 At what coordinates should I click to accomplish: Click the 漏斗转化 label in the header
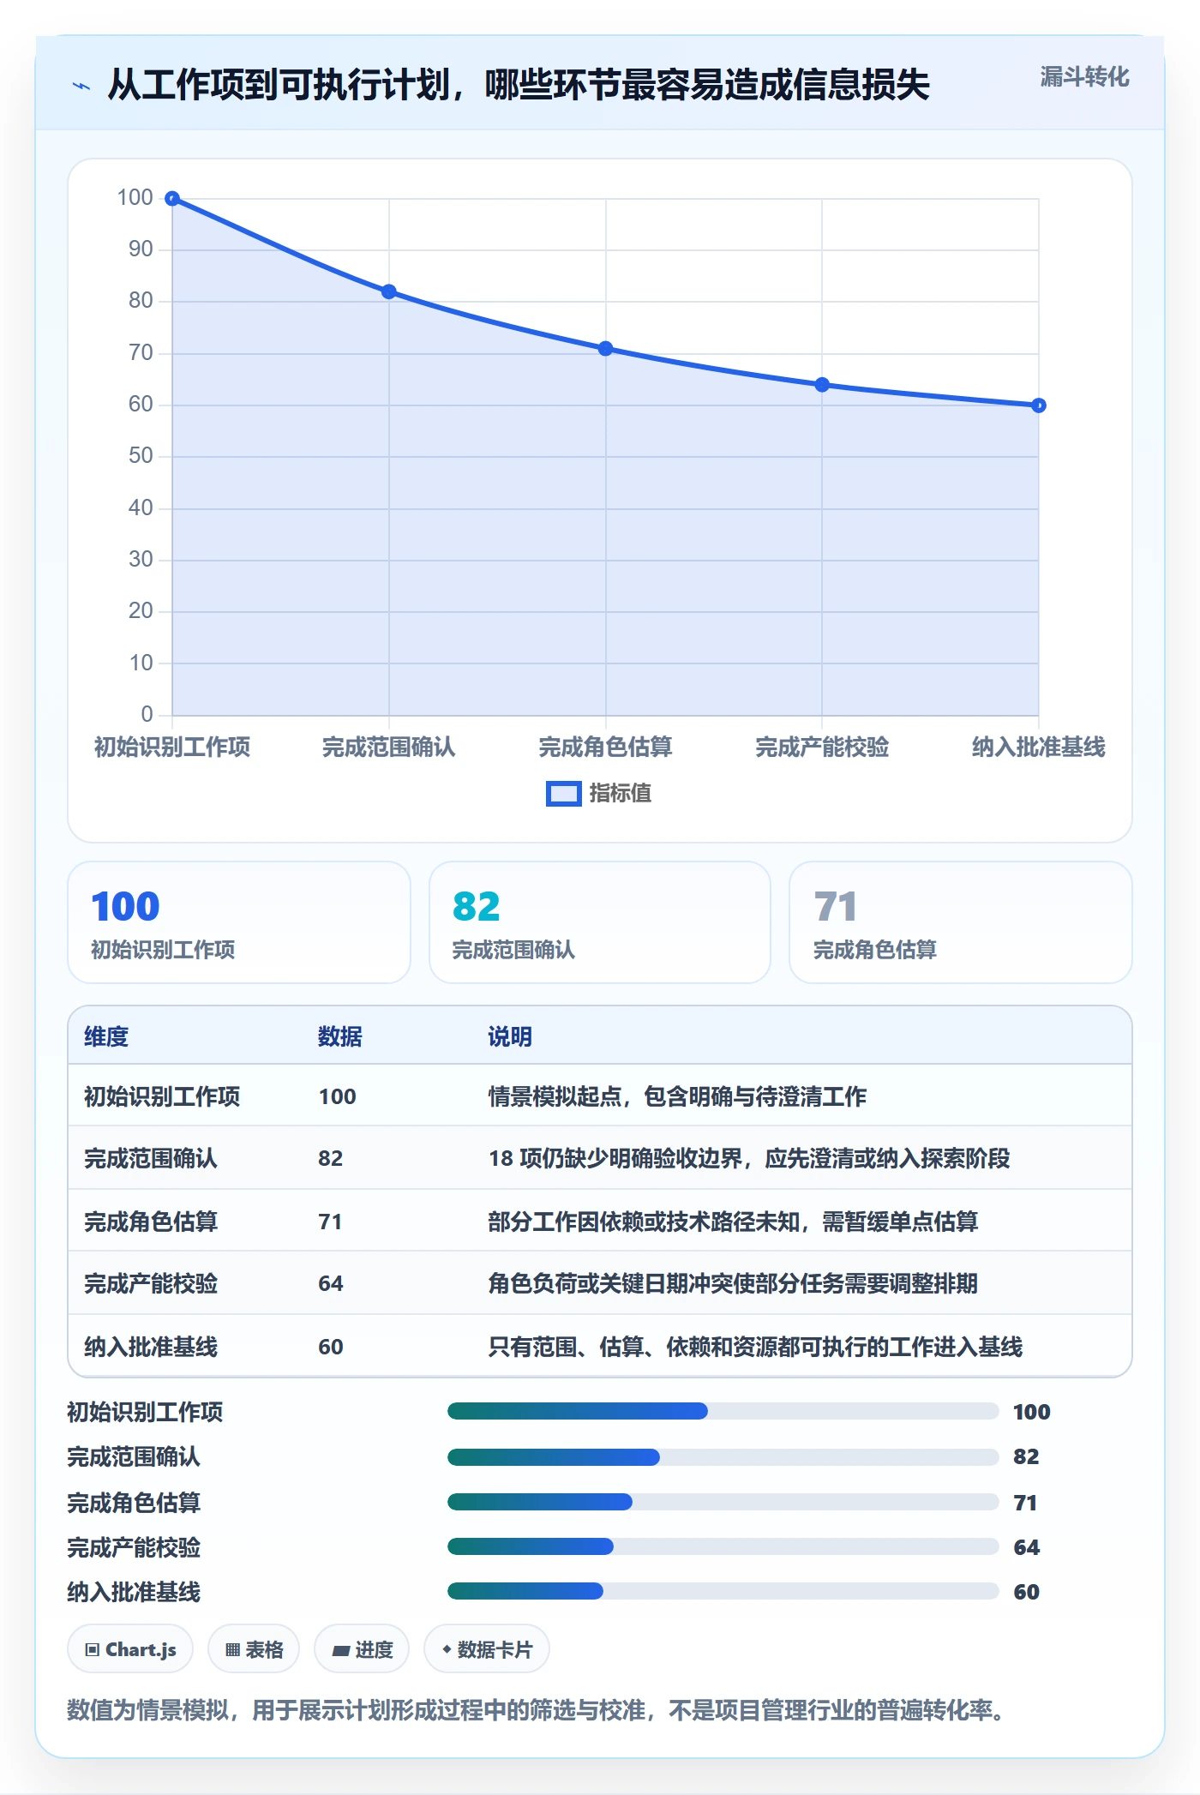pos(1084,77)
